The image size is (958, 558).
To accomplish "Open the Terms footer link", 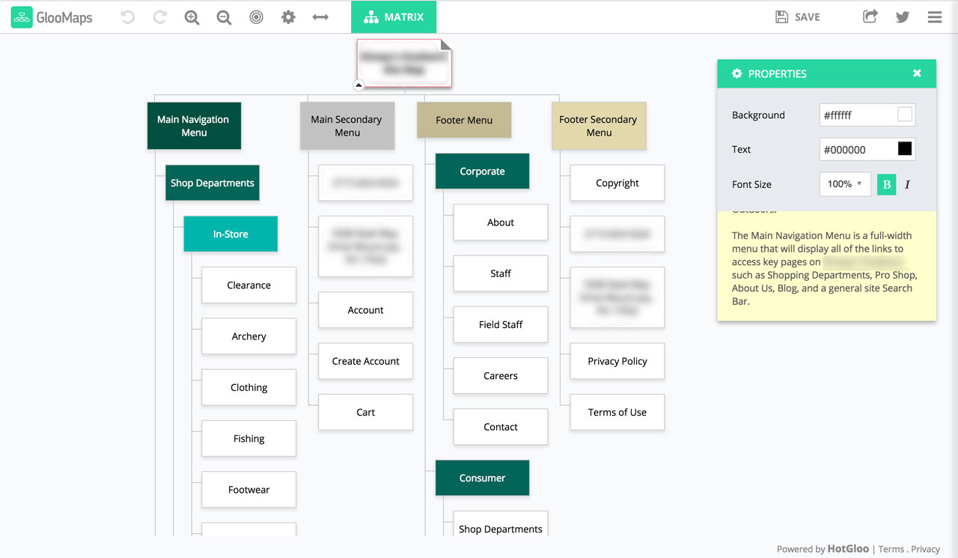I will (891, 549).
